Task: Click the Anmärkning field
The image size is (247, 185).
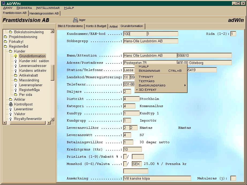Action: tap(157, 178)
